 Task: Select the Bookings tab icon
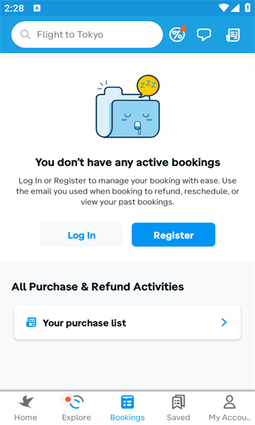tap(127, 402)
